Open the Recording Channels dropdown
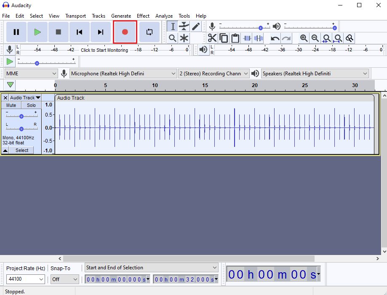 214,74
